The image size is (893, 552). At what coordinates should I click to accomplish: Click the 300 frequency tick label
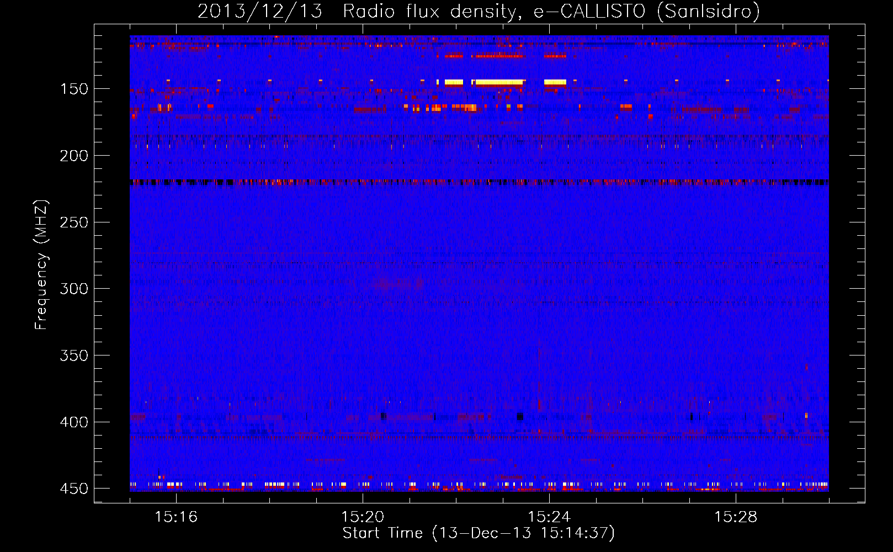pyautogui.click(x=73, y=289)
